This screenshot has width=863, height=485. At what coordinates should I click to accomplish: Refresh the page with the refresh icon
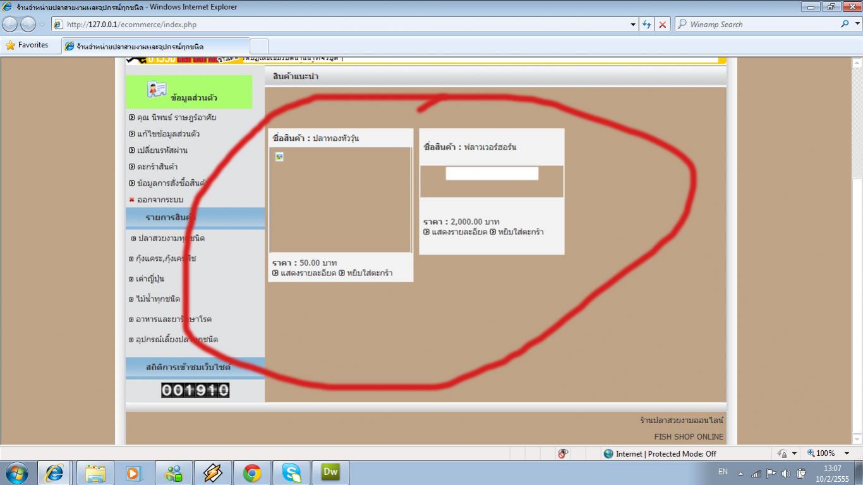pos(646,25)
